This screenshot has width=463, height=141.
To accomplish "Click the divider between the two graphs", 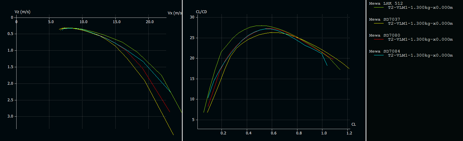I will point(182,70).
